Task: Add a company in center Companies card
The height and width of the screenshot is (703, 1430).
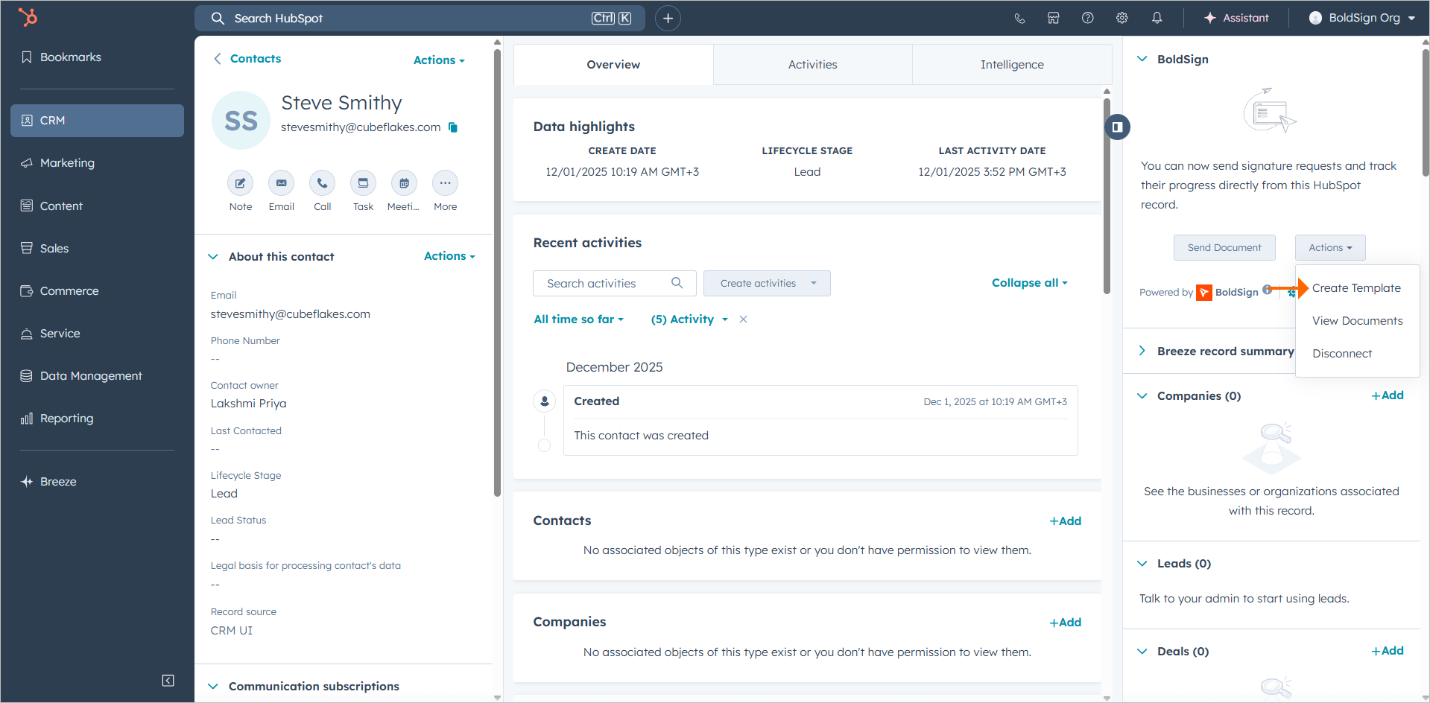Action: [1066, 623]
